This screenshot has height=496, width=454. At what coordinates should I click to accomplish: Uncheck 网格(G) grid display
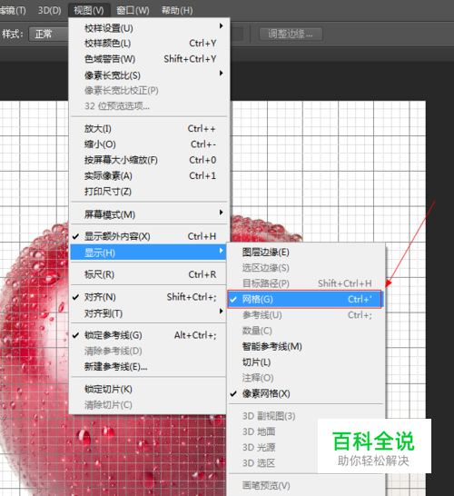click(x=304, y=299)
